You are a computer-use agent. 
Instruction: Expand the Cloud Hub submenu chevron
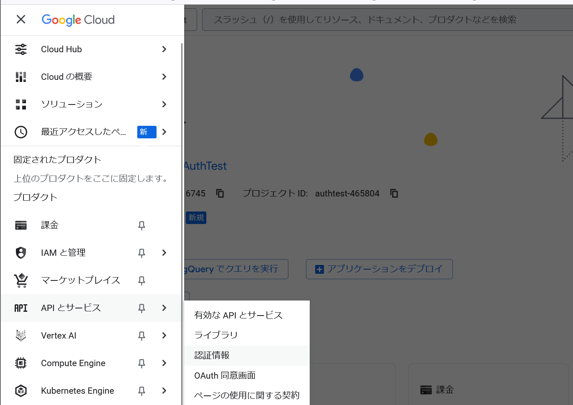click(164, 49)
